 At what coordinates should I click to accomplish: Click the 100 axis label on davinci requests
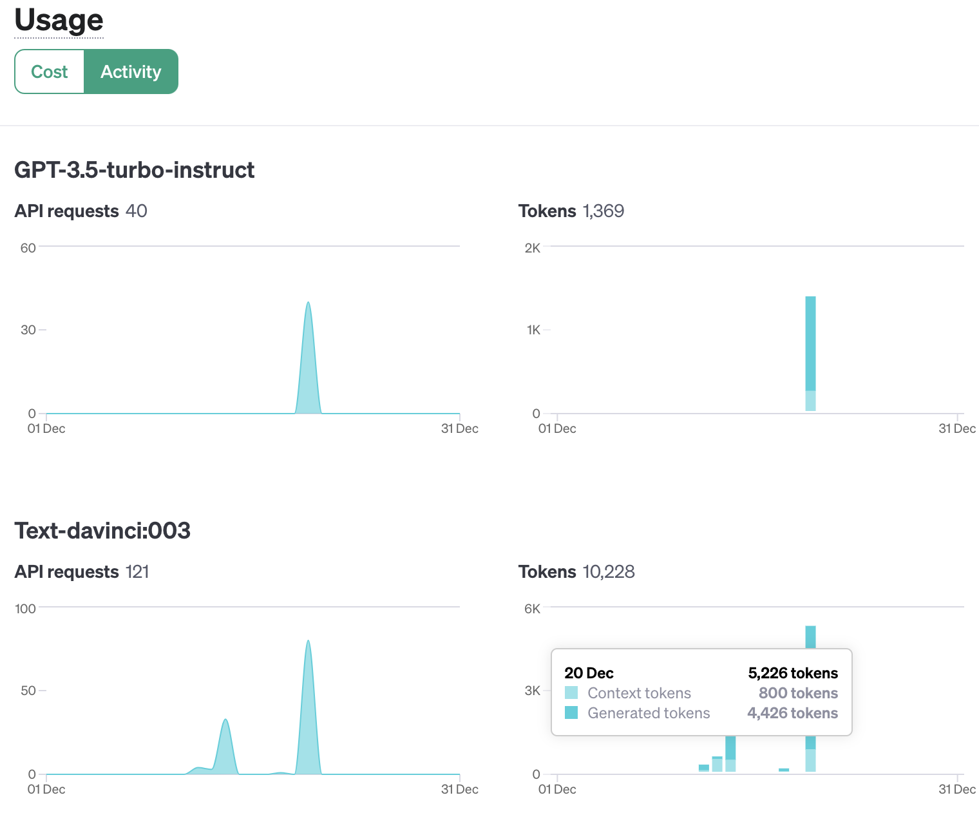25,609
